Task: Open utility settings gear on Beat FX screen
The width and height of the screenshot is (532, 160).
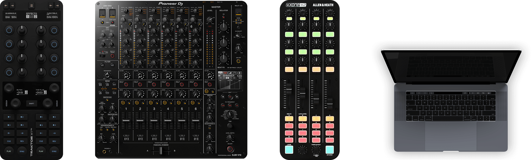Action: pos(239,73)
